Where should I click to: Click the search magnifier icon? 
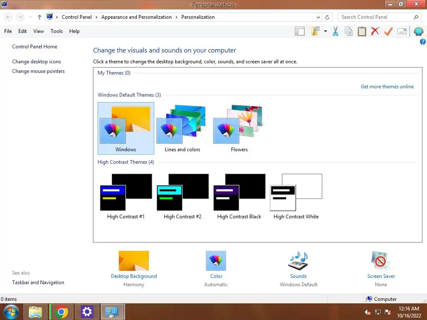point(416,17)
